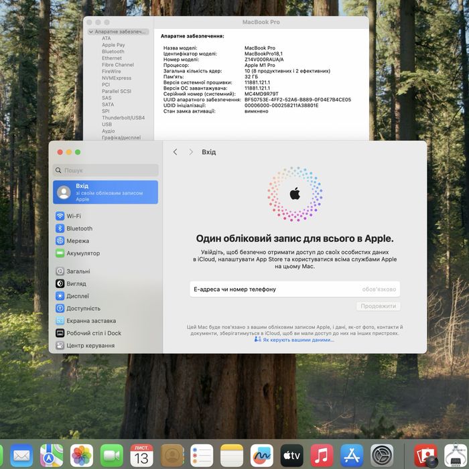
Task: Click the serial number MC4MD9R79T
Action: pos(261,94)
